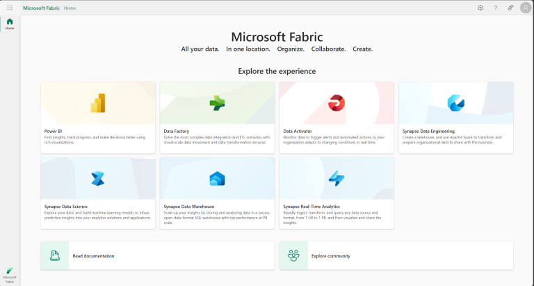Click the Synapse Data Engineering description text
This screenshot has width=534, height=286.
[452, 140]
